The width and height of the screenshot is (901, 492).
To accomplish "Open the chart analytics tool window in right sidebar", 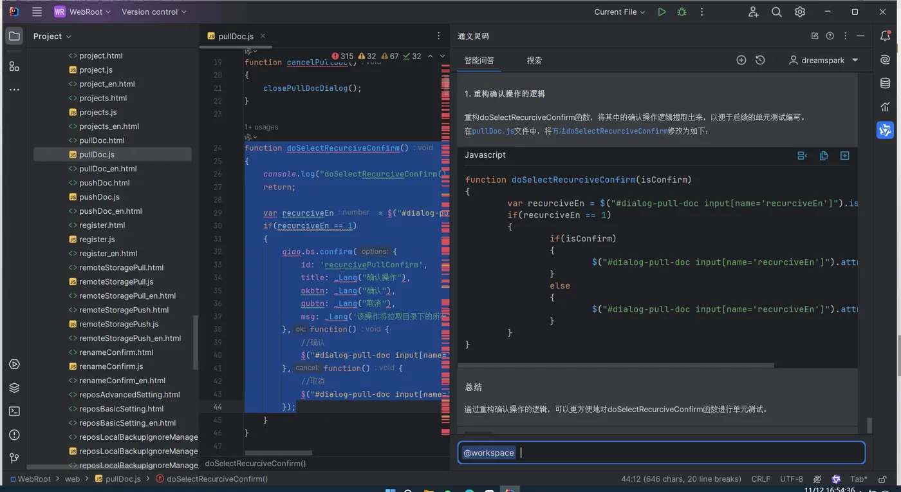I will [x=886, y=106].
